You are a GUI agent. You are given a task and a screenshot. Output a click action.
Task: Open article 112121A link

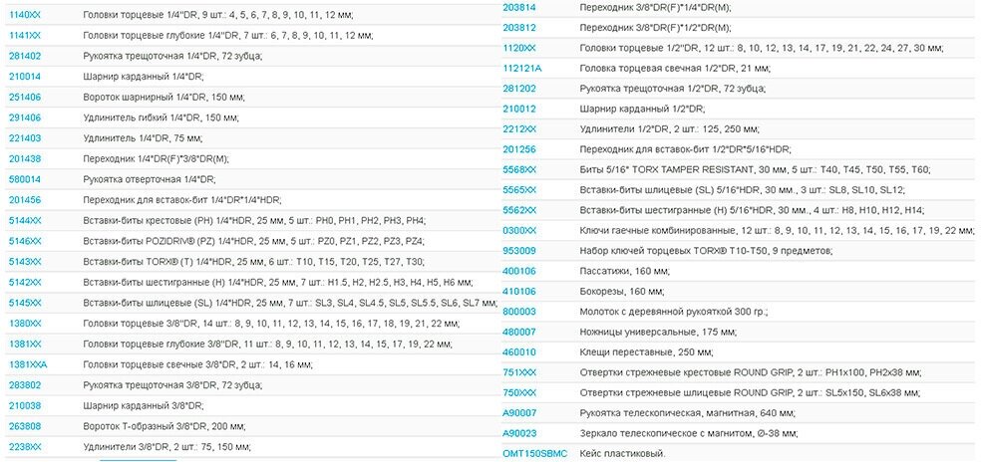(x=522, y=69)
